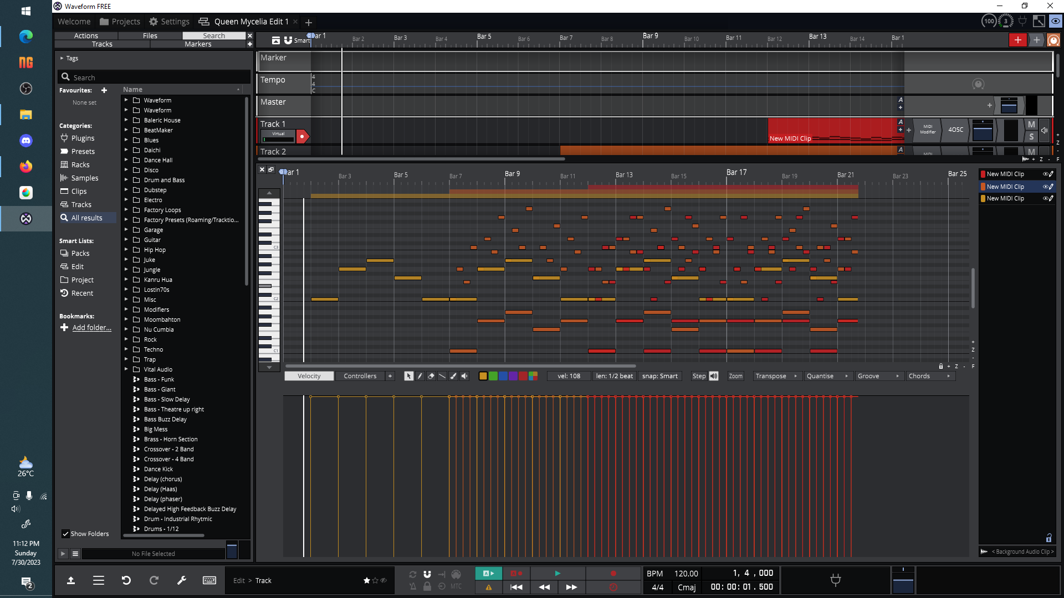1064x598 pixels.
Task: Select the Samples category
Action: 84,178
